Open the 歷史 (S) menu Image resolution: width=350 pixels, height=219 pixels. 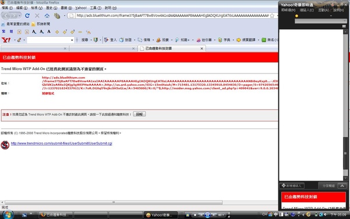(51, 8)
